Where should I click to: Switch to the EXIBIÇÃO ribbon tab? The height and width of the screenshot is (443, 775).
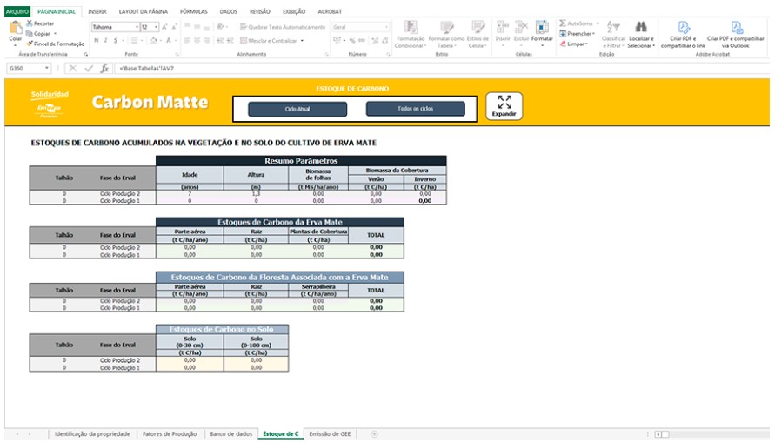(x=294, y=11)
